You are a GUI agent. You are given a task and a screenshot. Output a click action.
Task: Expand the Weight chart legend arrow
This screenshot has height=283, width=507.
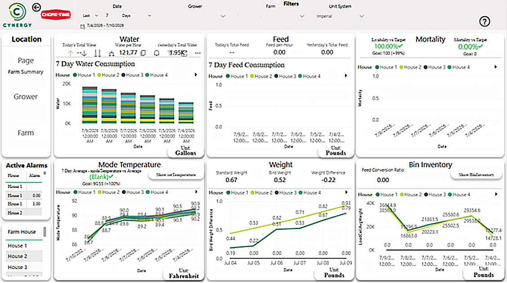[x=346, y=192]
